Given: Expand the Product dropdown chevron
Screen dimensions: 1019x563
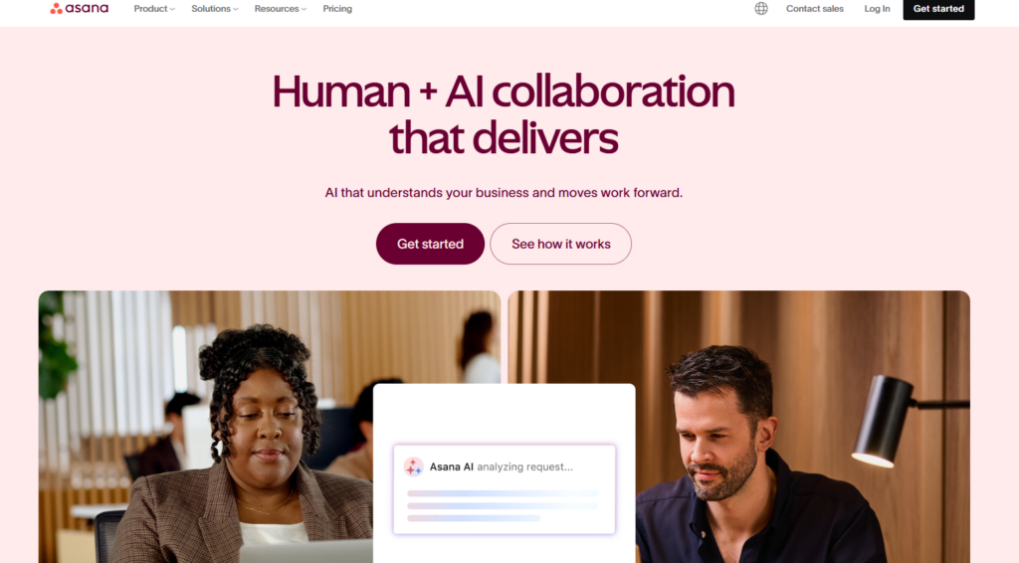Looking at the screenshot, I should [172, 9].
